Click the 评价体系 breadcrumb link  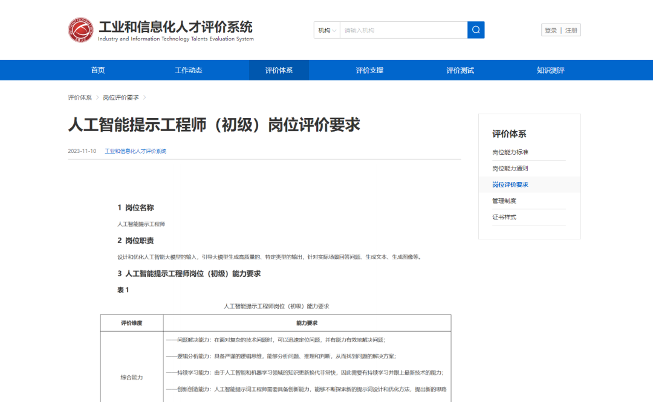[x=80, y=97]
